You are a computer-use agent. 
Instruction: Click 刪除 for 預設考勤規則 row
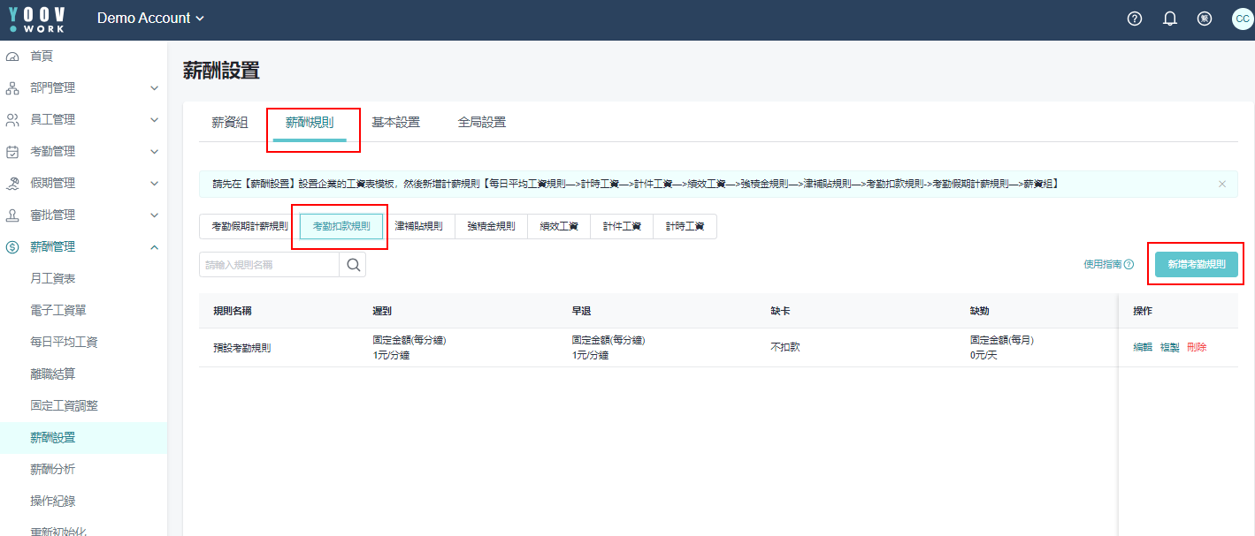pyautogui.click(x=1197, y=347)
